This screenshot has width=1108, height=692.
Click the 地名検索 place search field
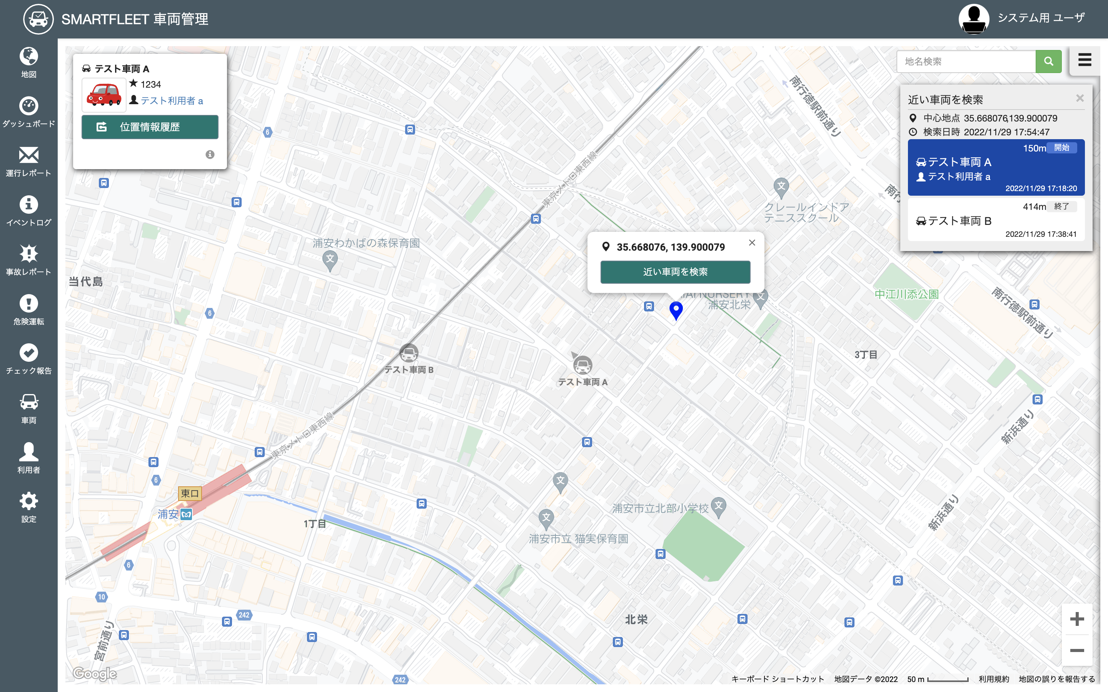coord(966,62)
